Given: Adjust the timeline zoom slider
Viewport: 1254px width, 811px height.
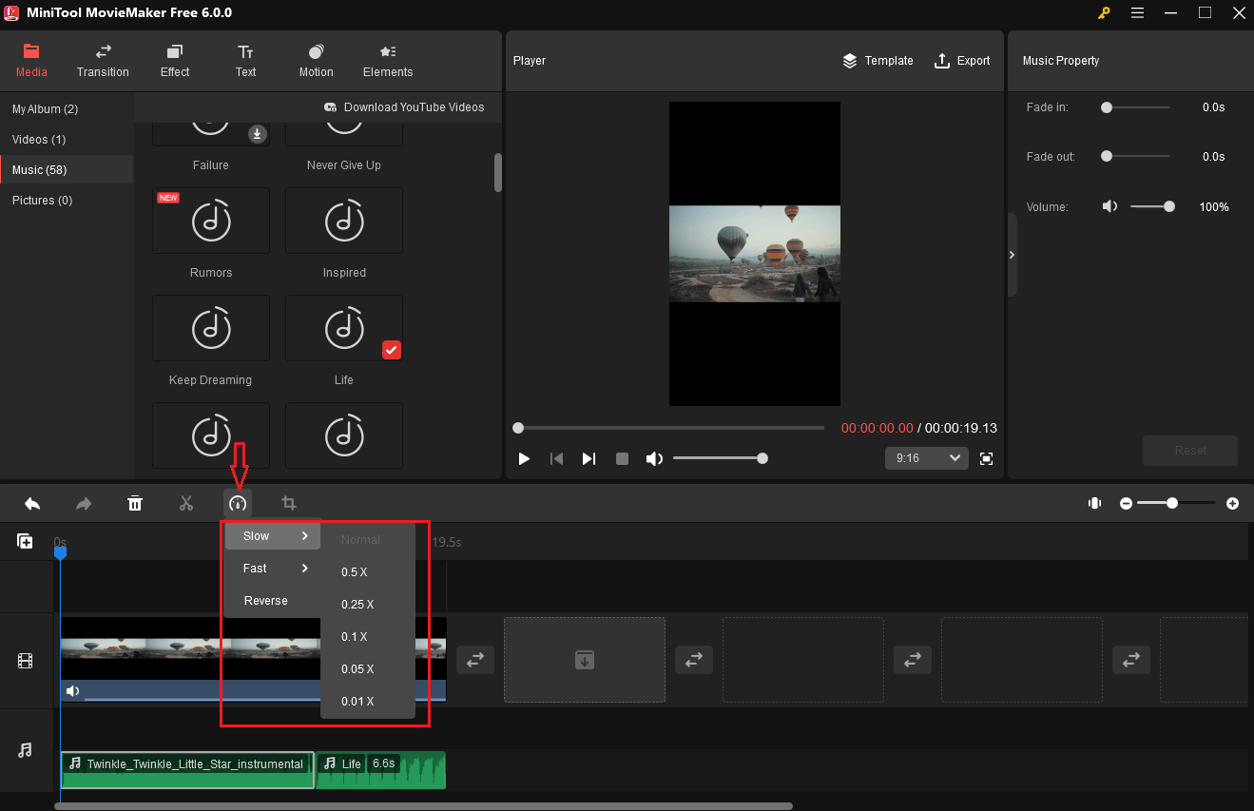Looking at the screenshot, I should tap(1176, 504).
